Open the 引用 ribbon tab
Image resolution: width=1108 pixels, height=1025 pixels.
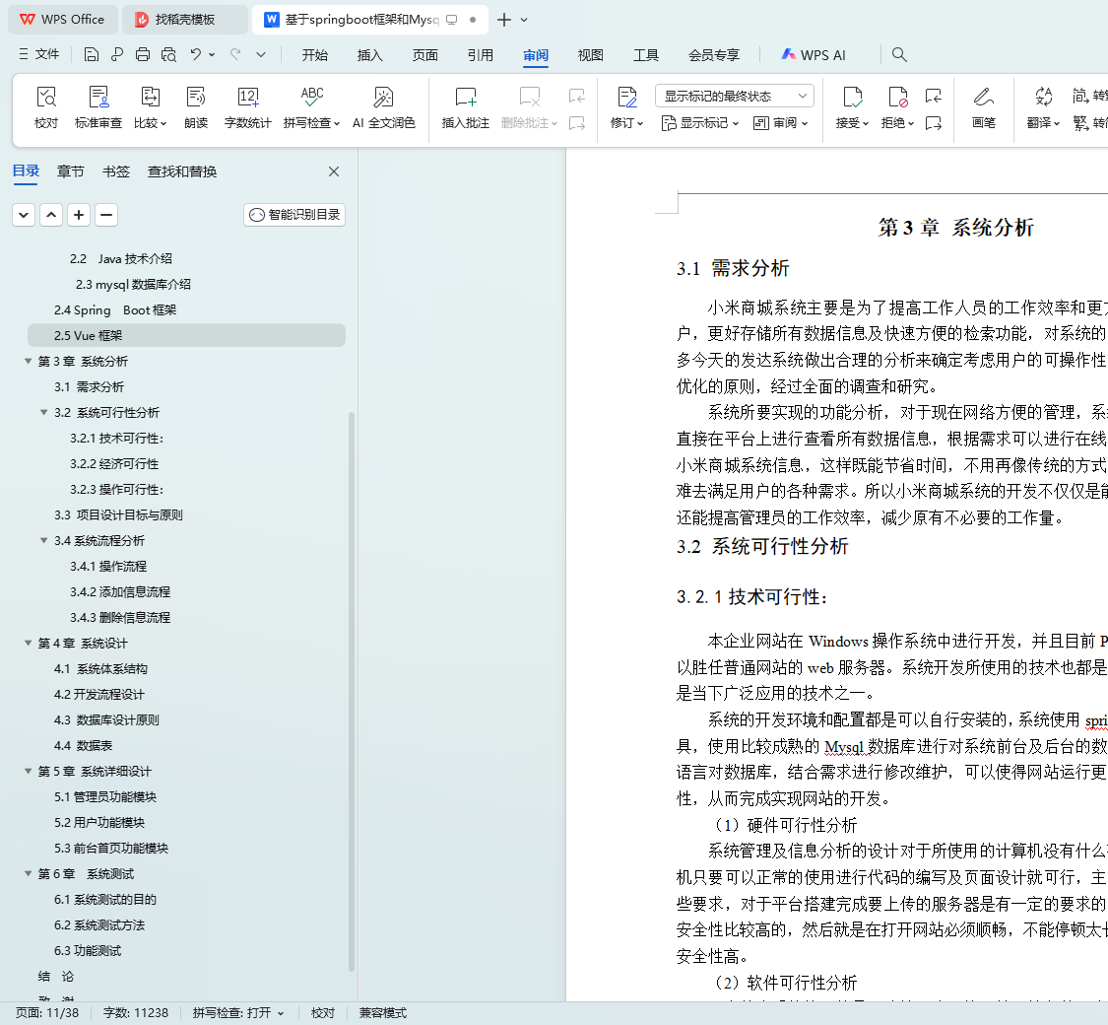click(x=480, y=55)
